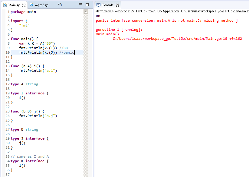The width and height of the screenshot is (249, 177).
Task: Open the Main.go:10 stack trace link
Action: point(177,39)
